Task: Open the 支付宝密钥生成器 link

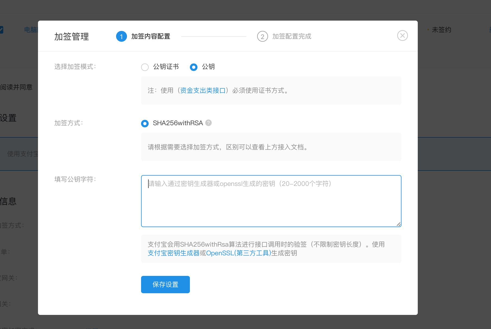Action: [x=174, y=253]
